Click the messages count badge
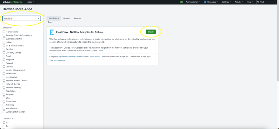Screen dimensions: 279x129 pos(205,2)
